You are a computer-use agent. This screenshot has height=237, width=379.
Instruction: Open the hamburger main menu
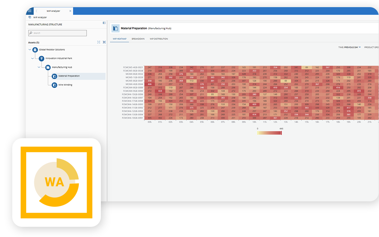[x=30, y=11]
